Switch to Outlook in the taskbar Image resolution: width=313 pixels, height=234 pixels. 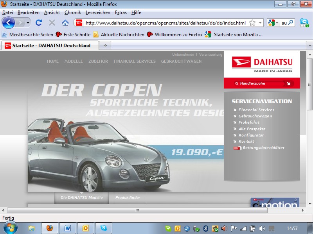(x=85, y=228)
